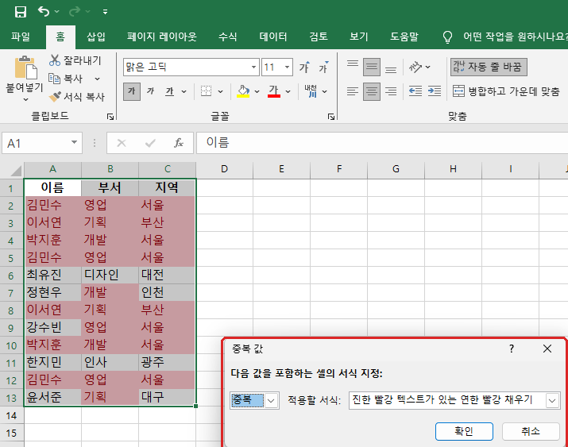Customize the quick access toolbar
The image size is (568, 447).
(105, 12)
